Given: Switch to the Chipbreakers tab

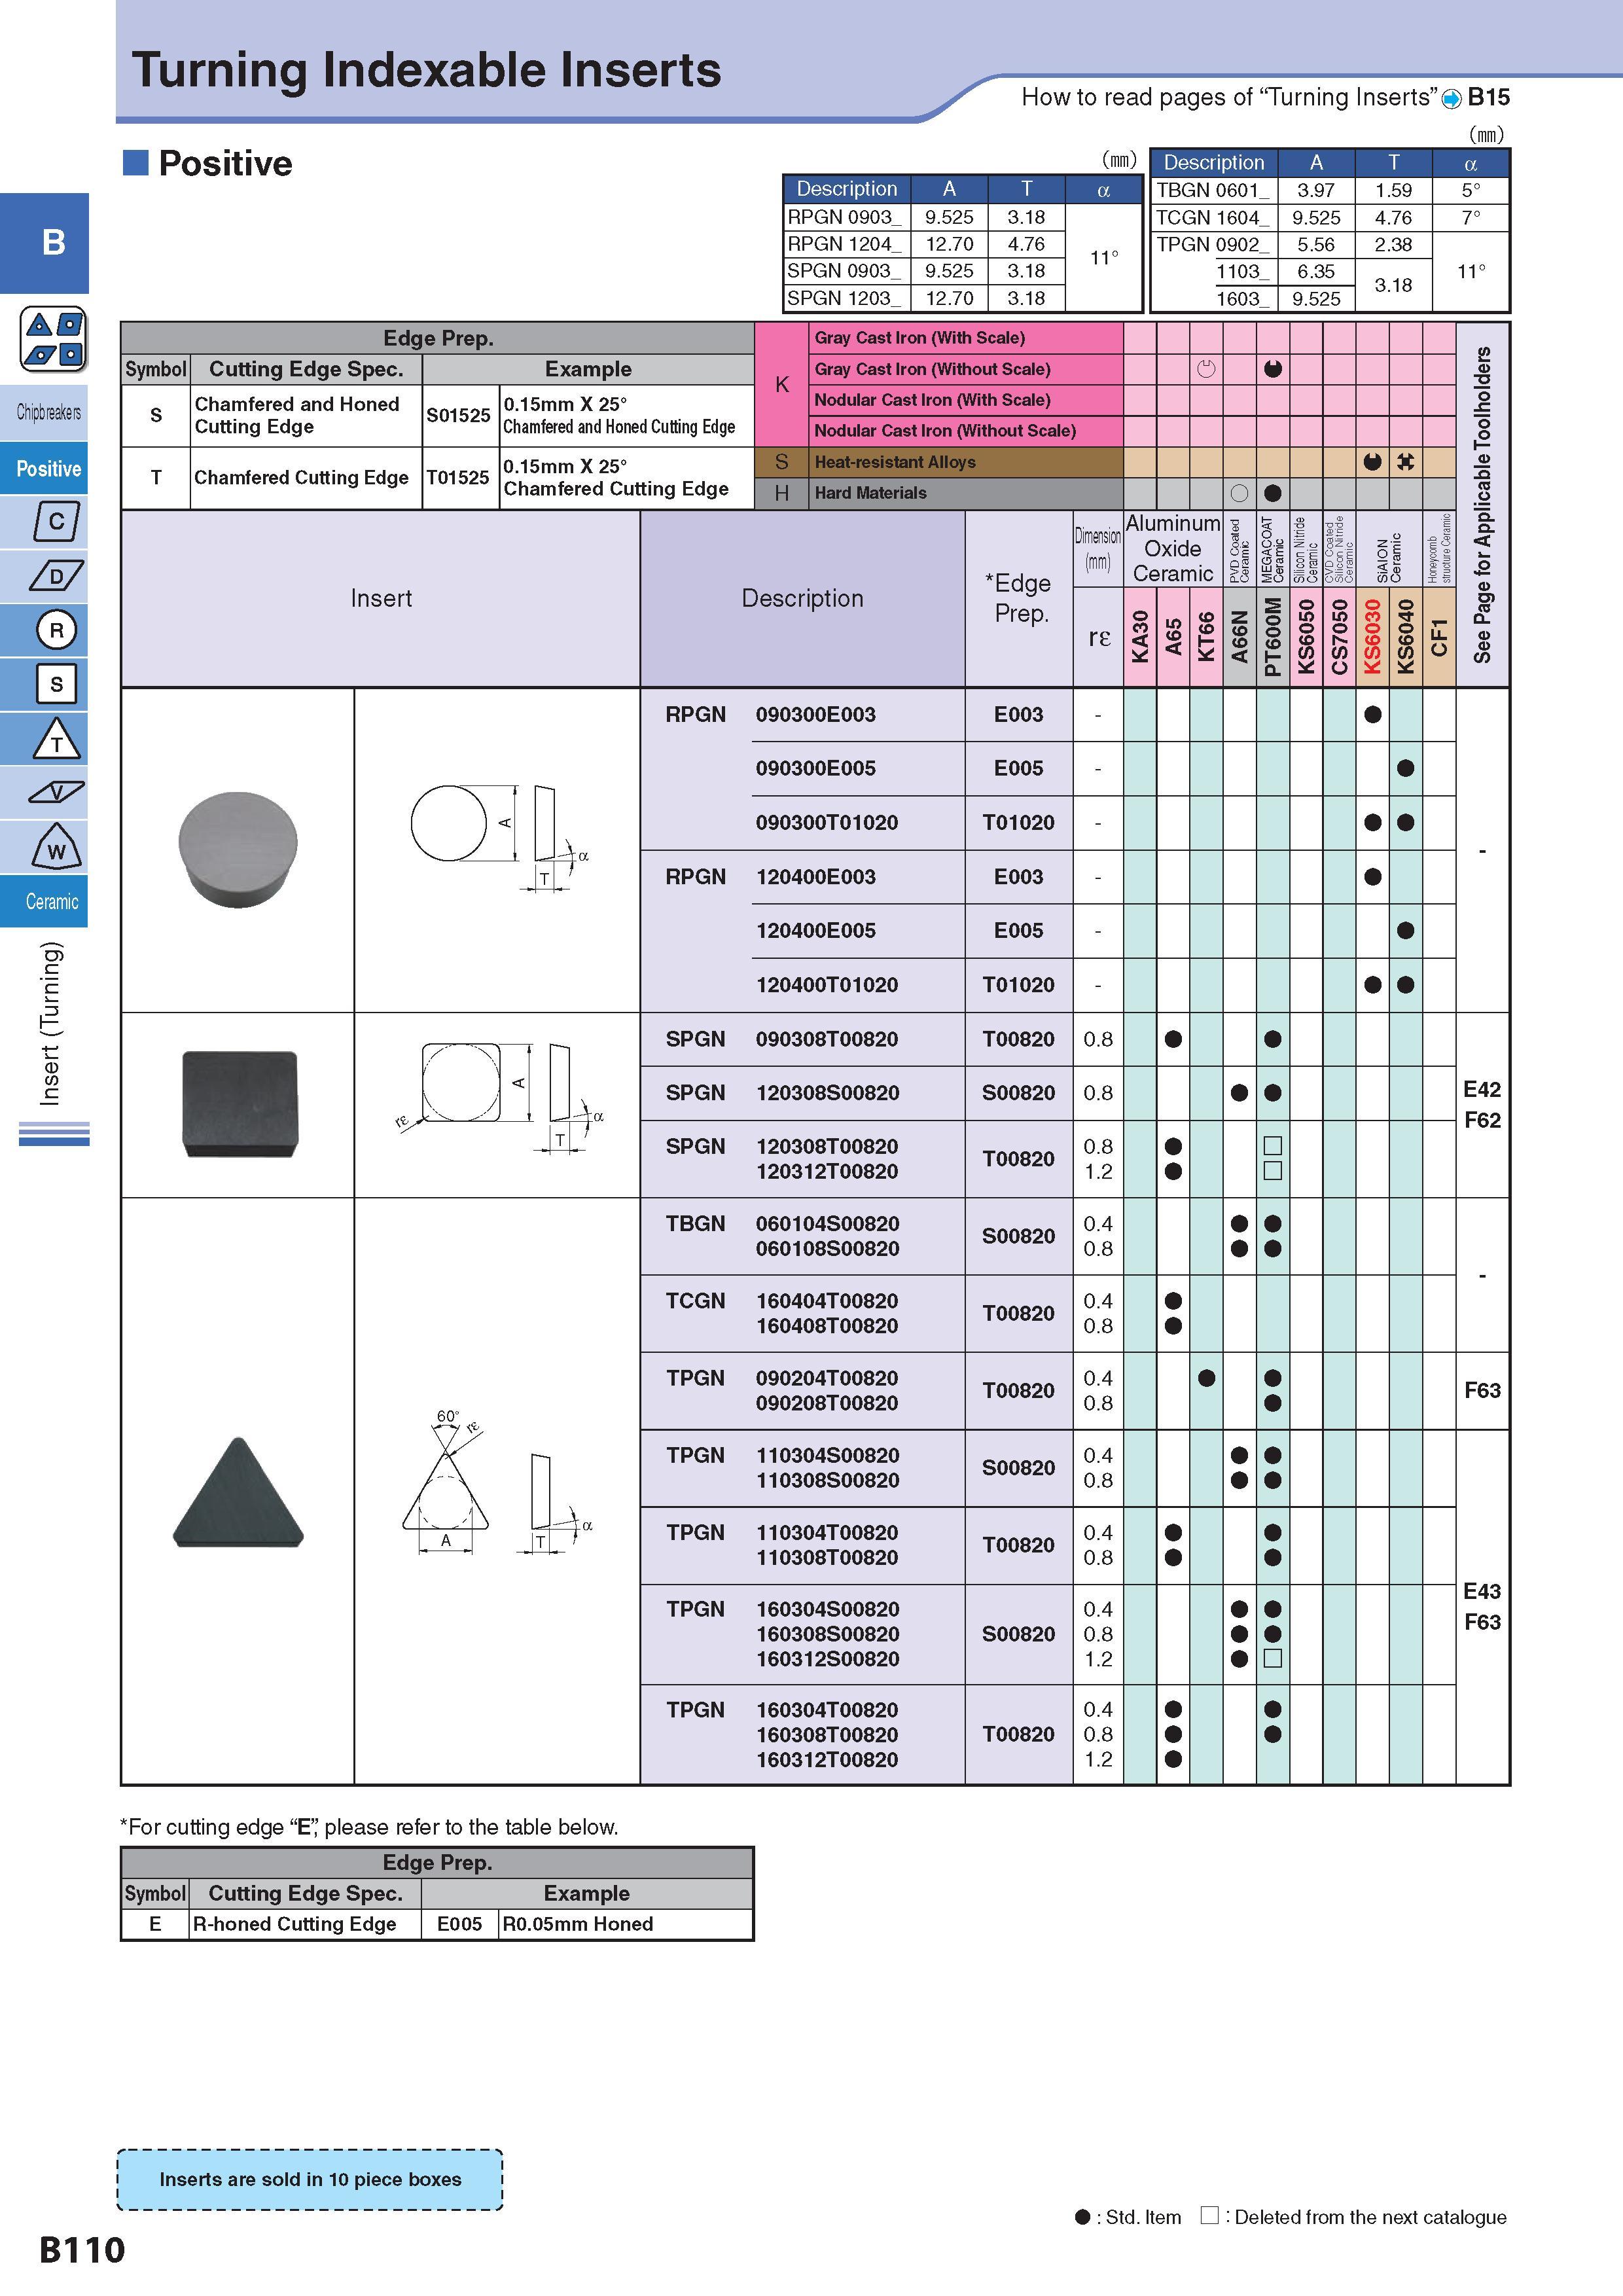Looking at the screenshot, I should (x=44, y=412).
